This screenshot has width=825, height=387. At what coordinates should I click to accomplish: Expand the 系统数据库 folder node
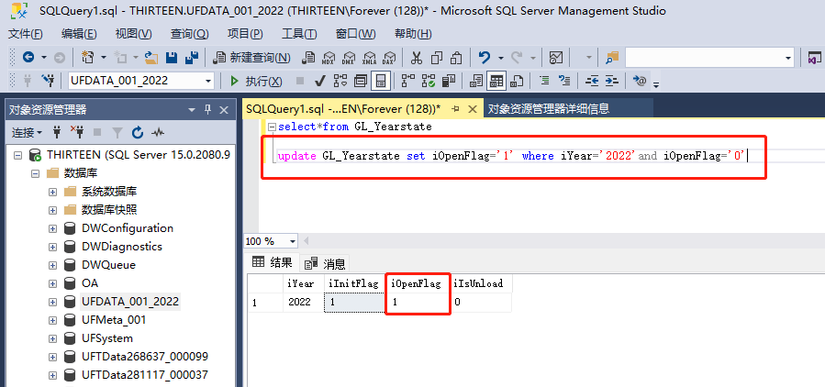(52, 192)
